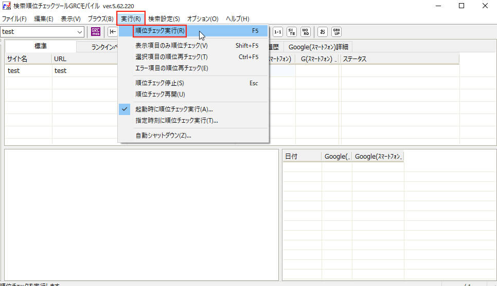Click the 日付 column header

pos(302,156)
